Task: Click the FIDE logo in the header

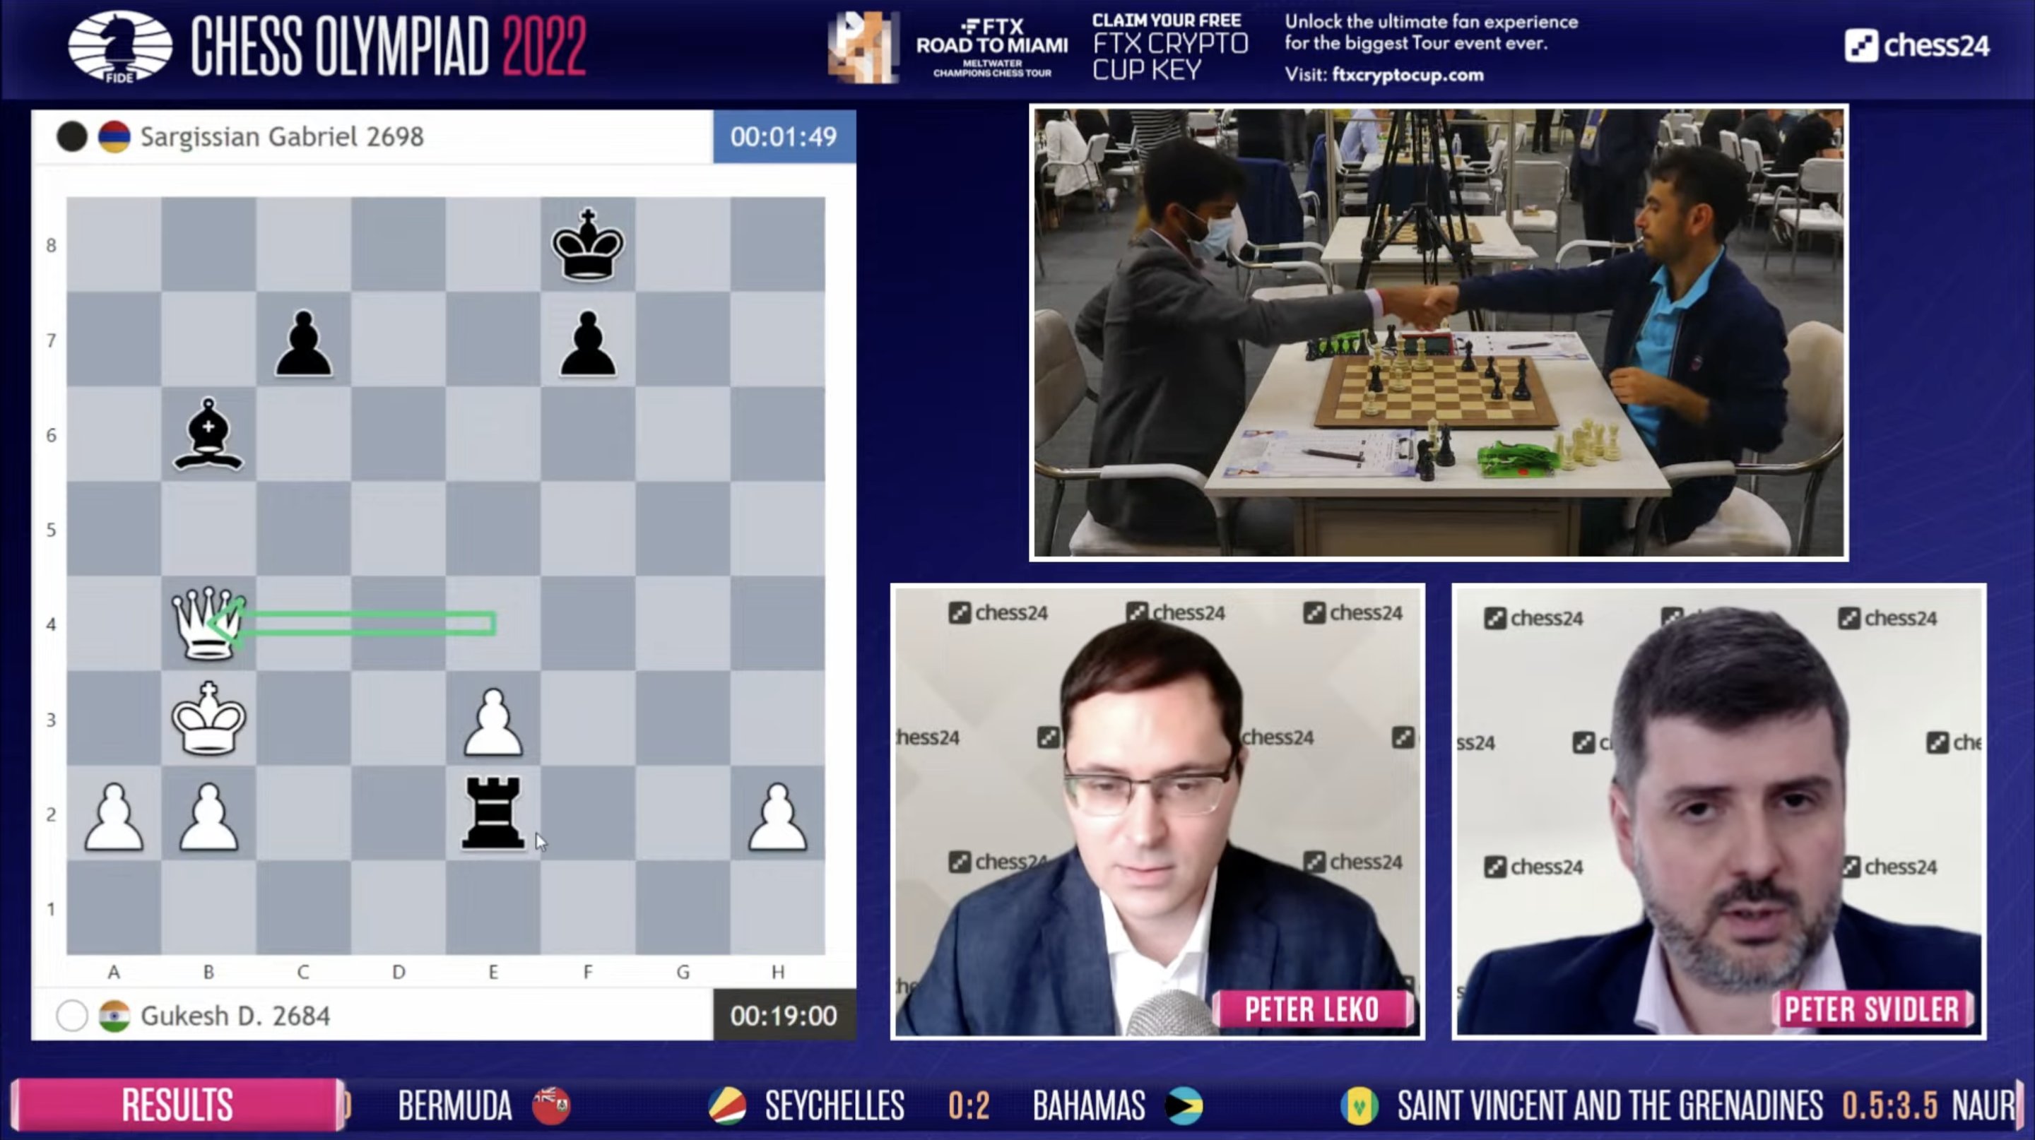Action: [120, 46]
